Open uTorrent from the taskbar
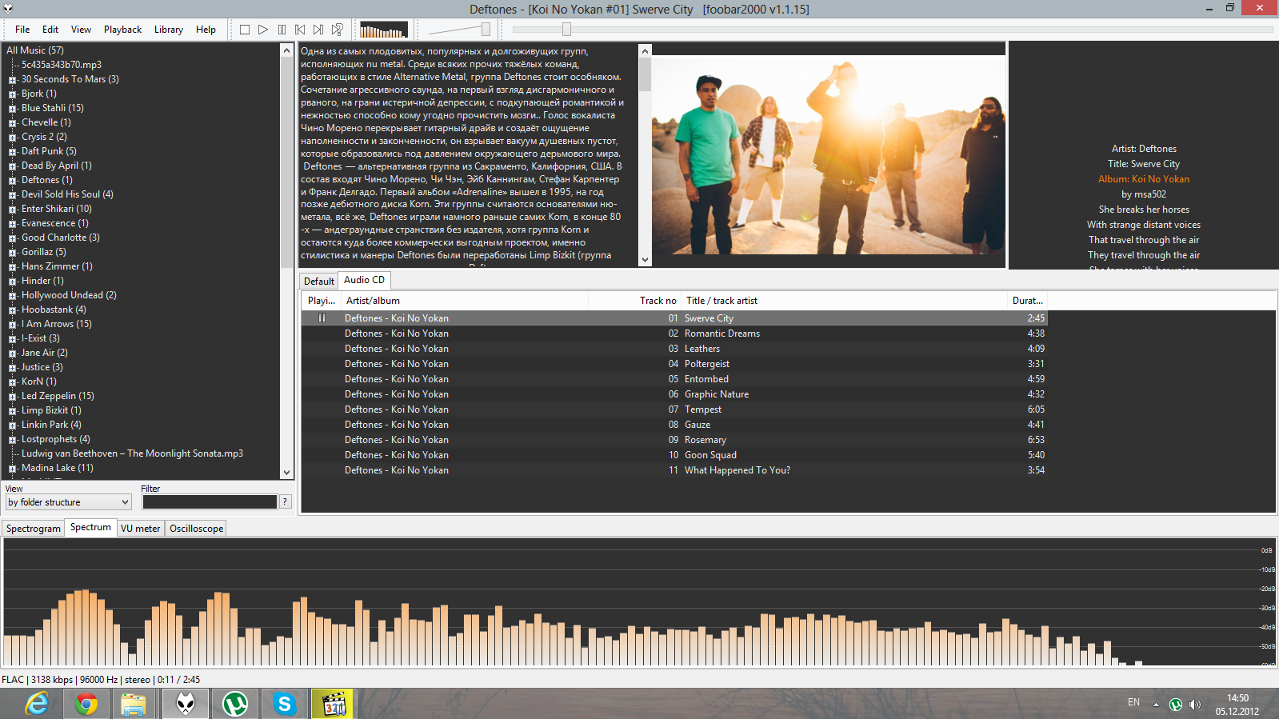This screenshot has width=1279, height=719. click(x=235, y=704)
